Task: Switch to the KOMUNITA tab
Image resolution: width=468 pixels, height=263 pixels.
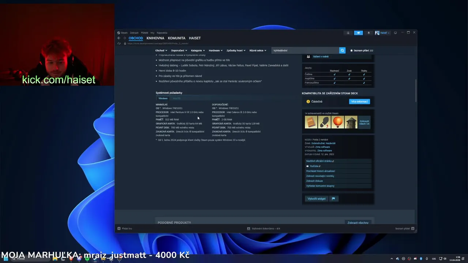Action: 177,38
